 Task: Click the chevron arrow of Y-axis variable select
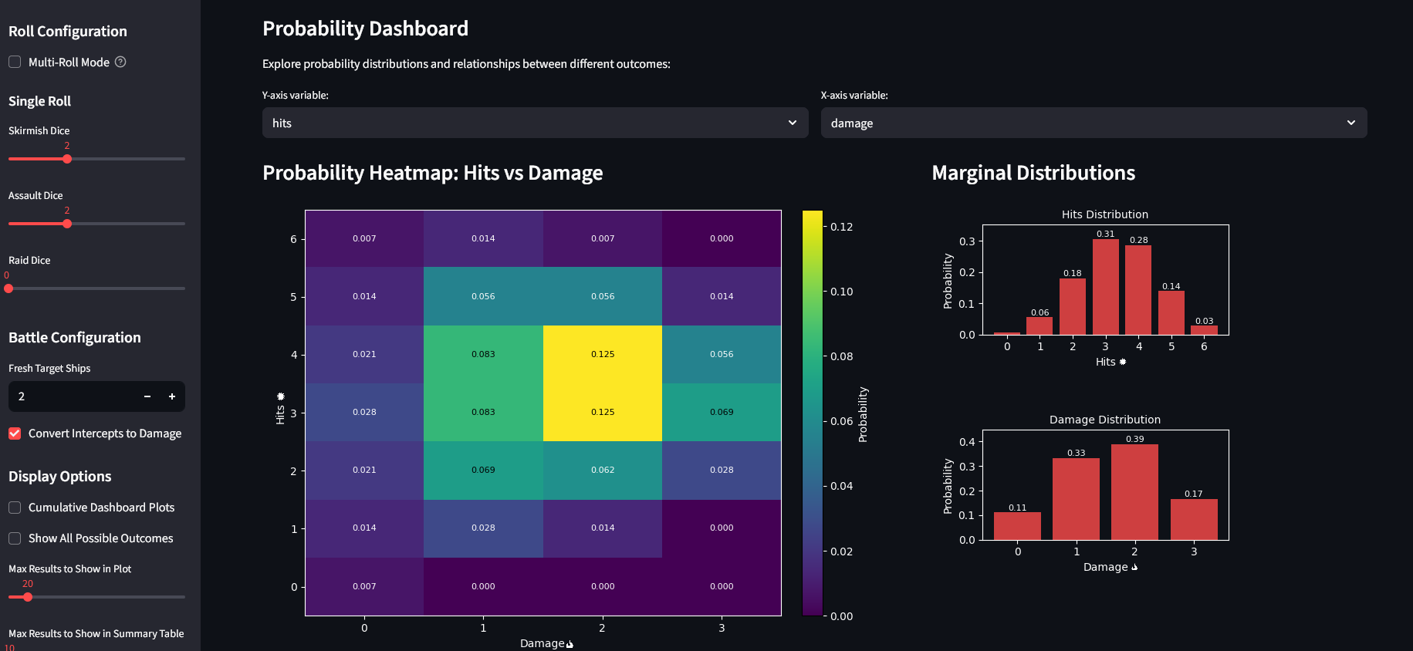(792, 123)
